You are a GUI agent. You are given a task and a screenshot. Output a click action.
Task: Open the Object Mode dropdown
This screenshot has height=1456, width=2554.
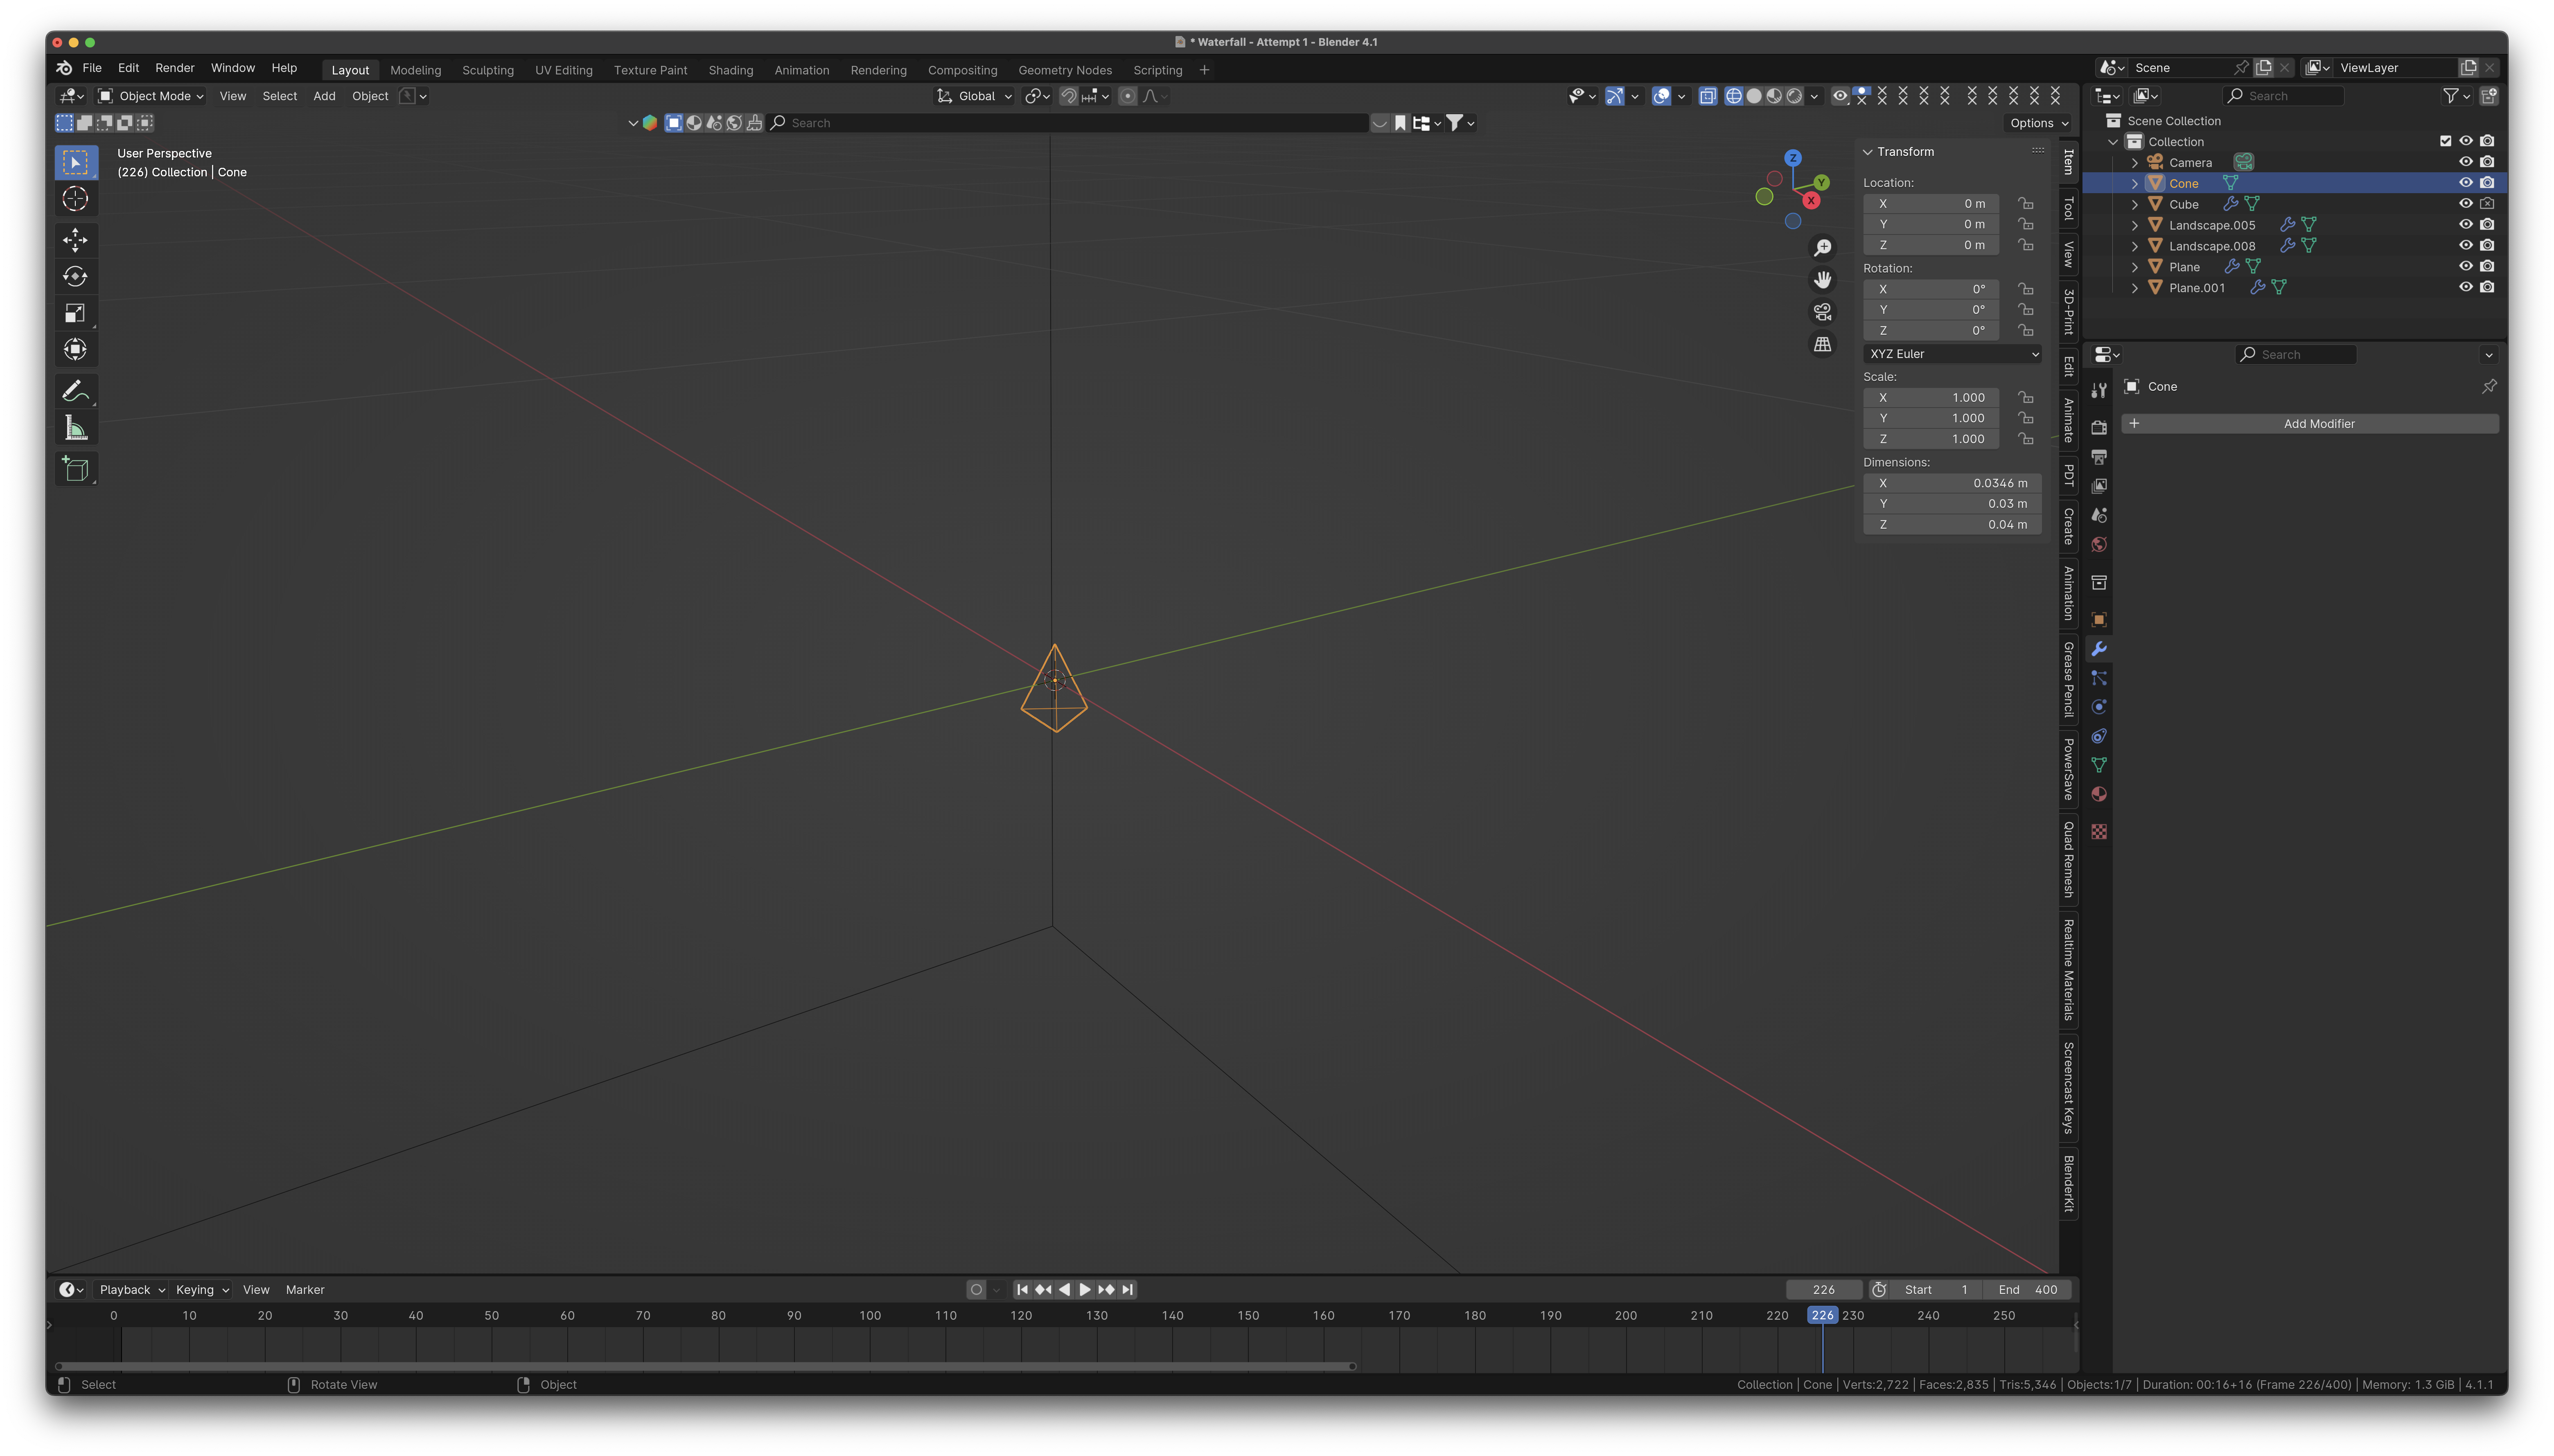(x=151, y=96)
